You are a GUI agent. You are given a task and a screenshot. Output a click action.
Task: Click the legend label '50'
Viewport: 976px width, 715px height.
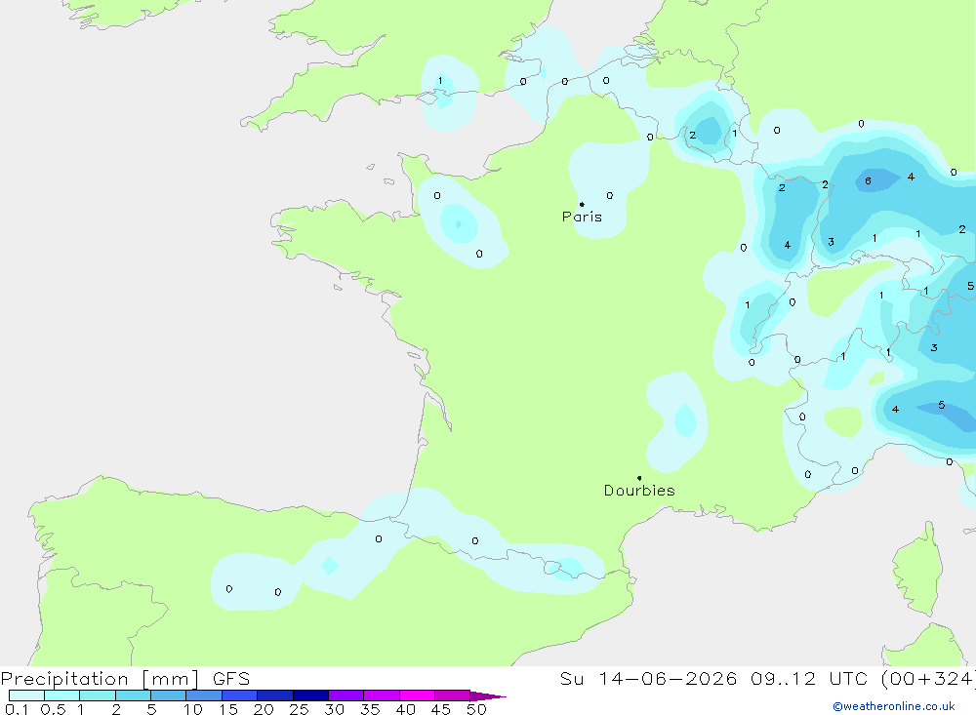pyautogui.click(x=476, y=709)
